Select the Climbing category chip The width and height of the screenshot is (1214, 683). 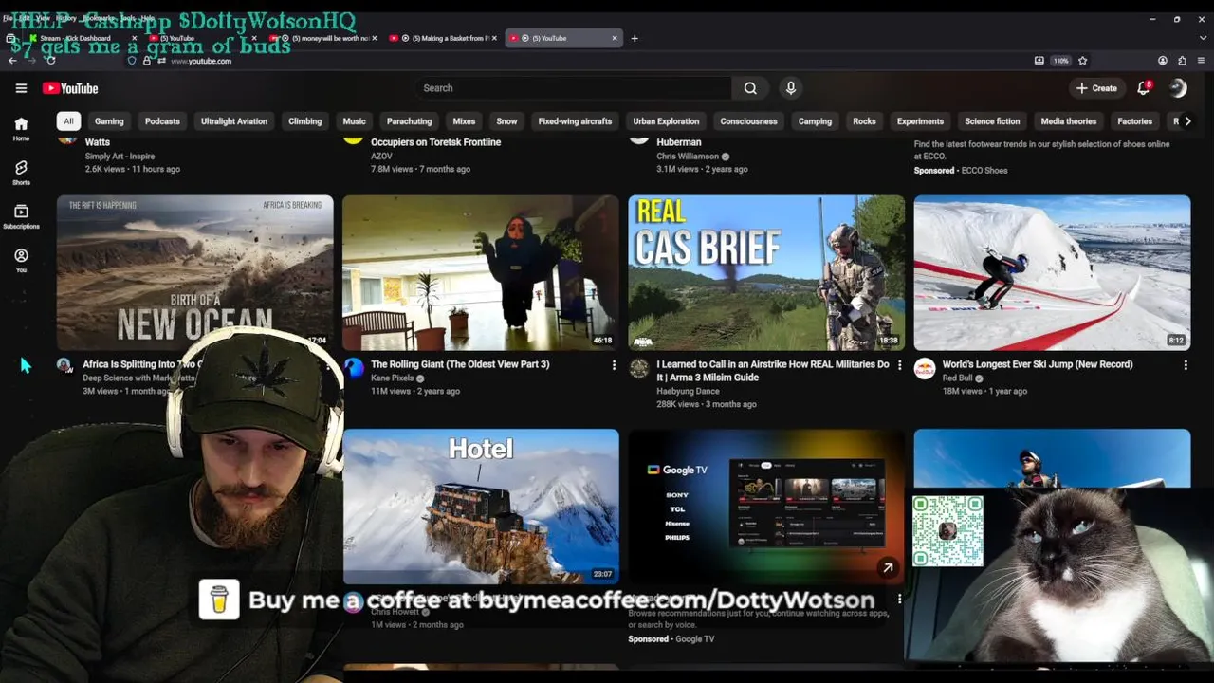point(305,121)
